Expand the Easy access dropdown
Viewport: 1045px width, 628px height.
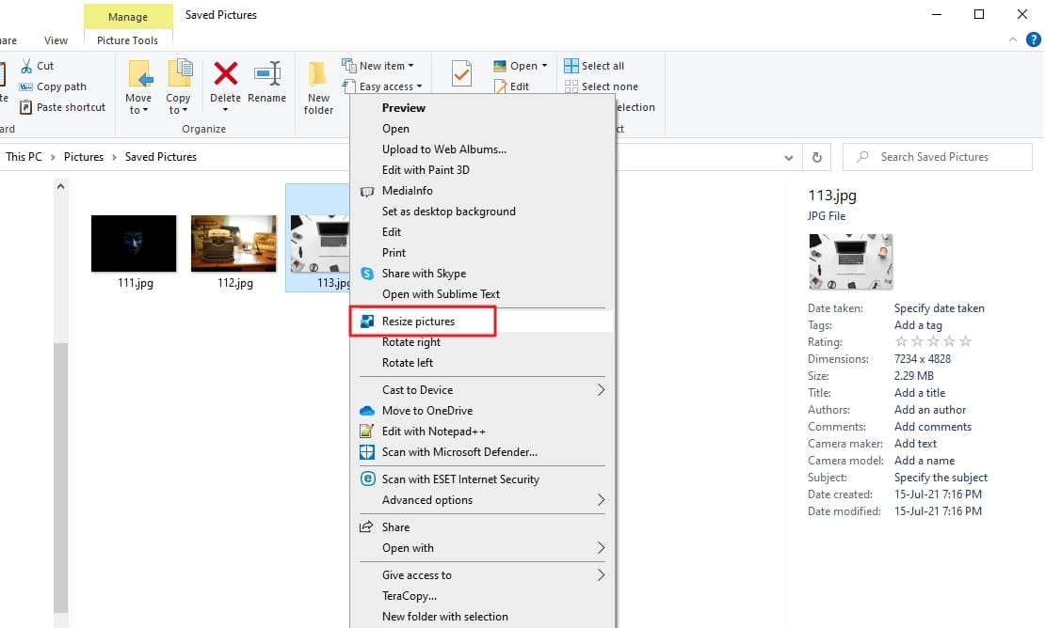coord(418,86)
